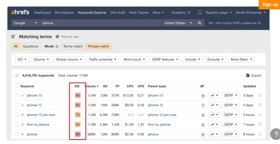Viewport: 280px width, 144px height.
Task: Toggle the select-all checkbox in Keyword header
Action: coord(17,86)
